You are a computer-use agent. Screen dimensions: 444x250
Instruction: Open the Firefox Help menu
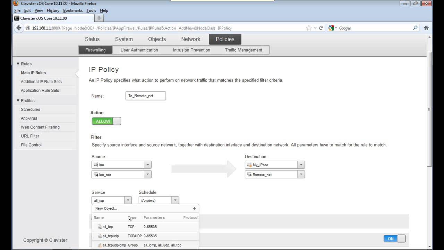tap(104, 10)
